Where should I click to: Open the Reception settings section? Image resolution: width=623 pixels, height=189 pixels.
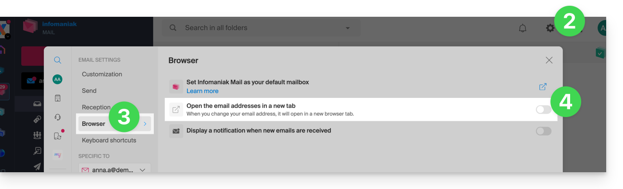96,107
